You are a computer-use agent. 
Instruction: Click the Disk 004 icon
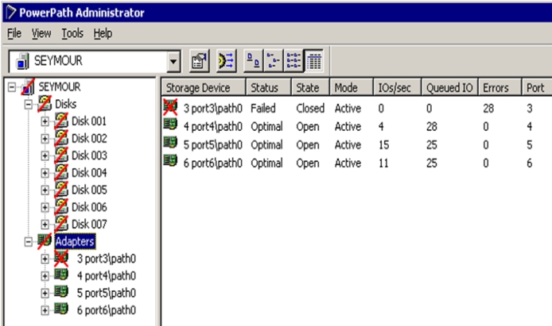61,172
